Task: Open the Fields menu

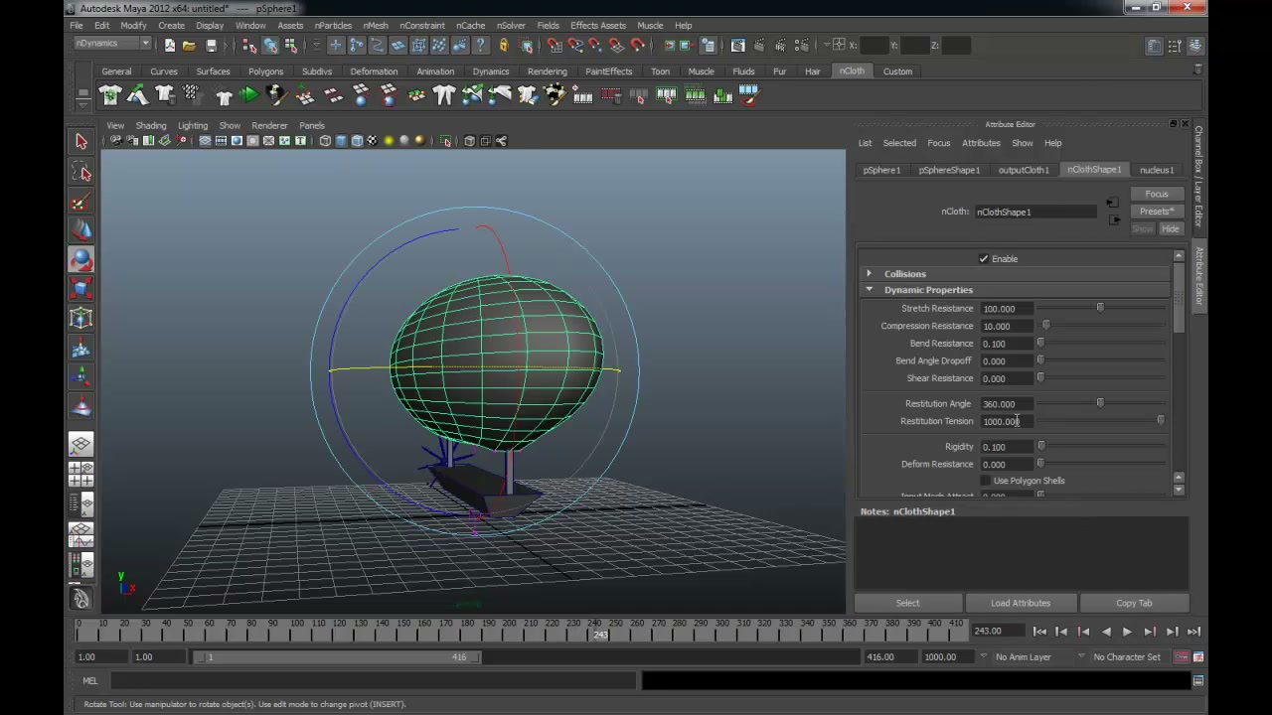Action: pyautogui.click(x=548, y=26)
